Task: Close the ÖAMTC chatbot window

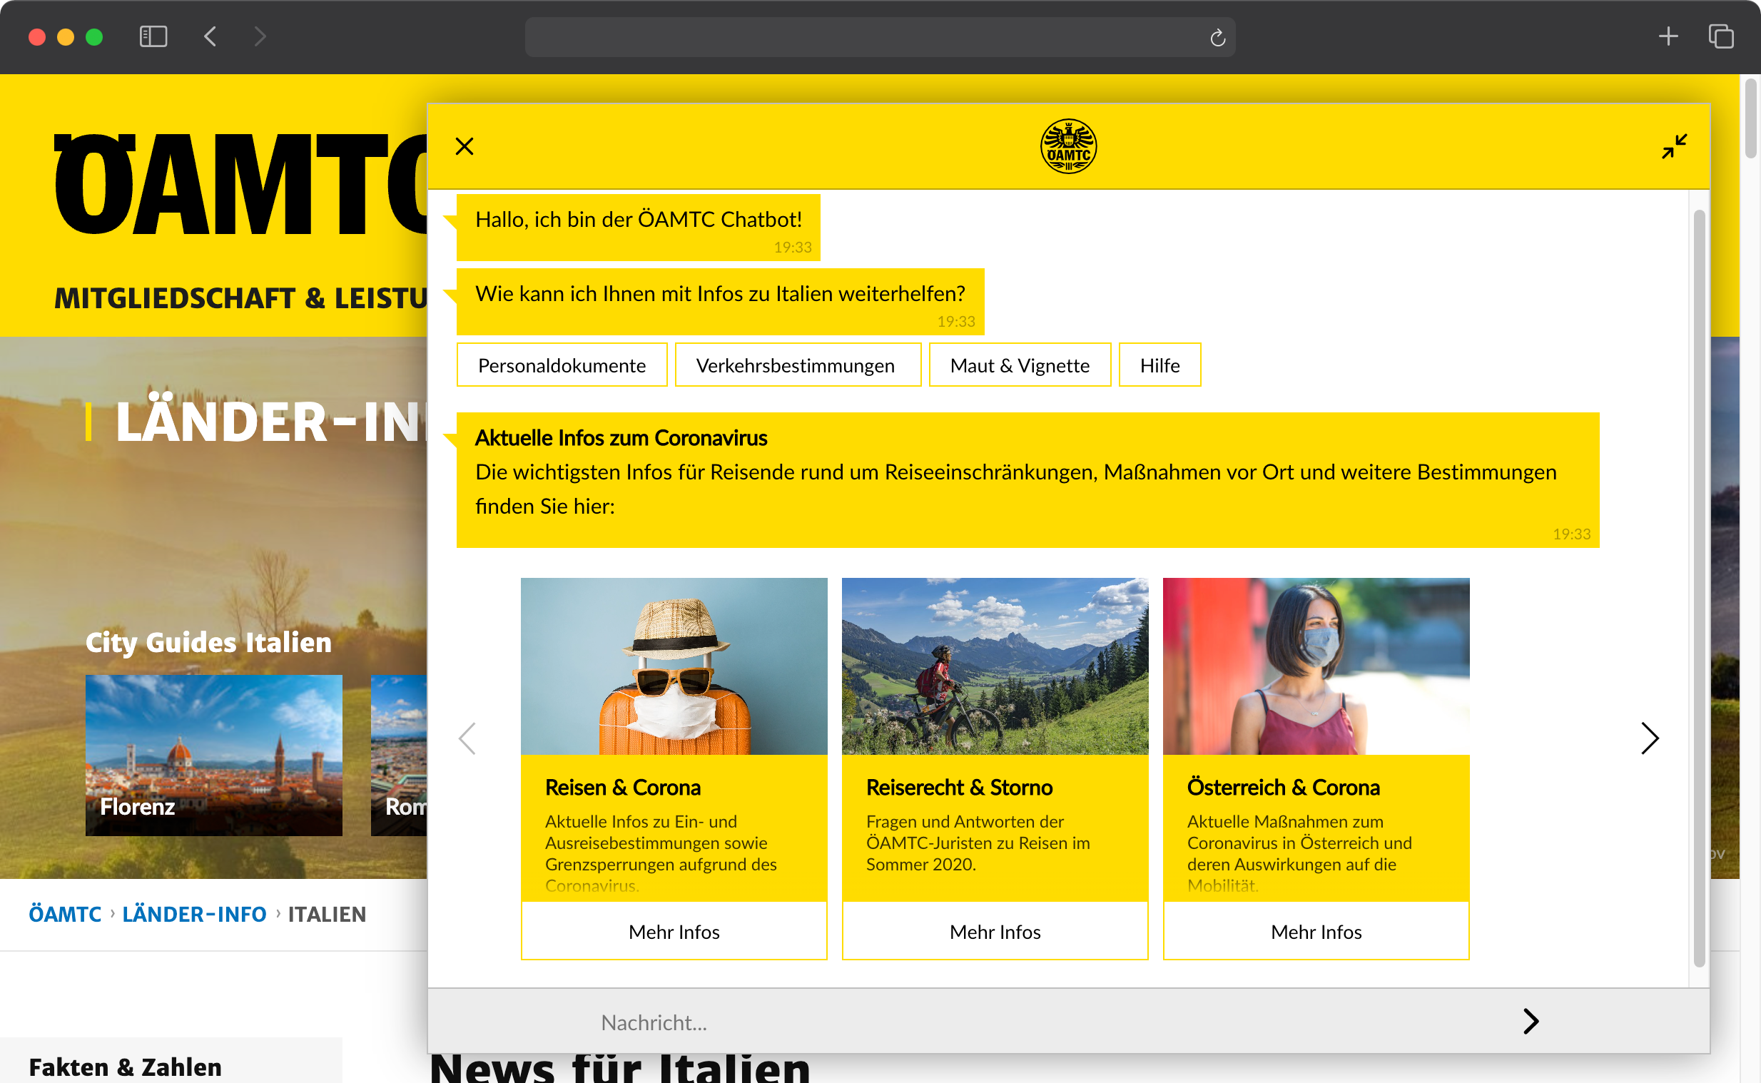Action: click(465, 147)
